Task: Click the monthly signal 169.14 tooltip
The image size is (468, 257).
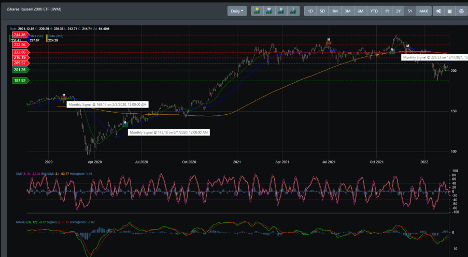Action: [x=107, y=104]
